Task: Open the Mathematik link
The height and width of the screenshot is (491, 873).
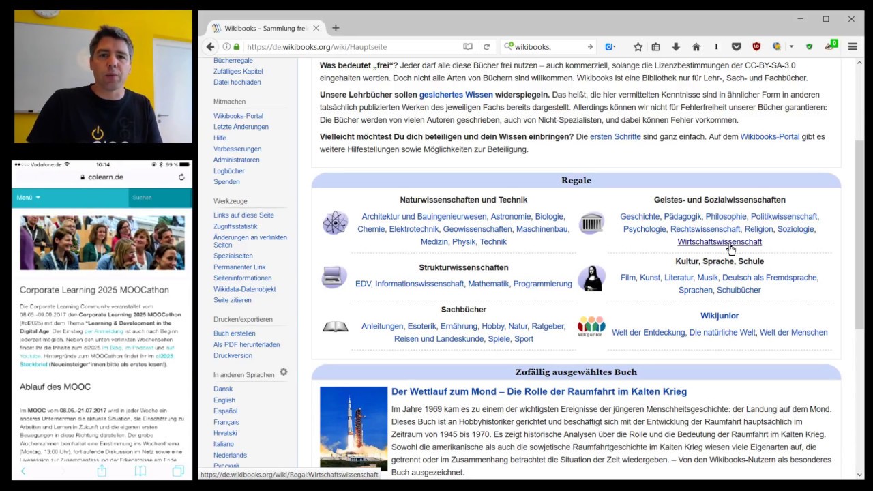Action: (x=488, y=284)
